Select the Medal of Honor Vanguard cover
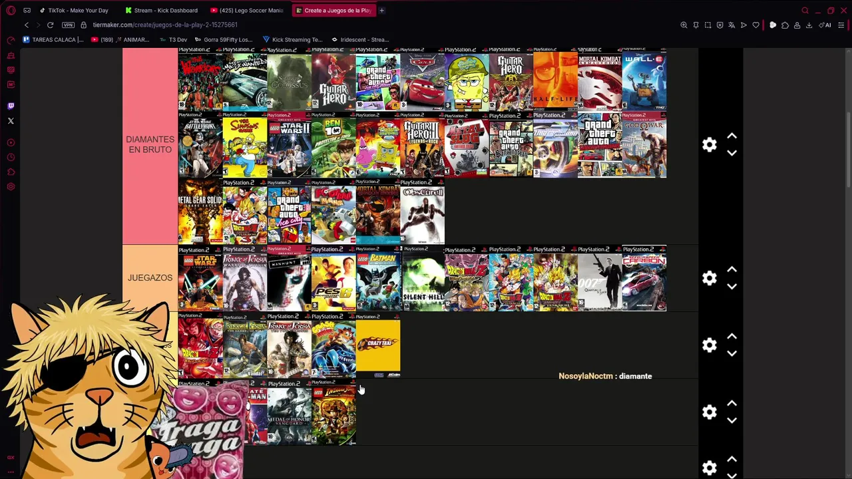 (x=289, y=412)
